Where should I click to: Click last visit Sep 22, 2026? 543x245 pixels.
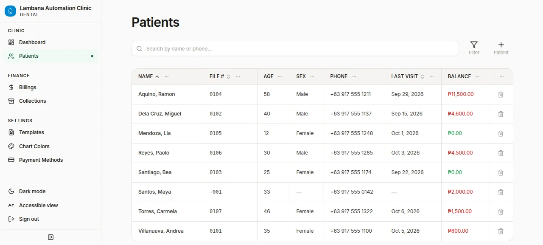407,172
